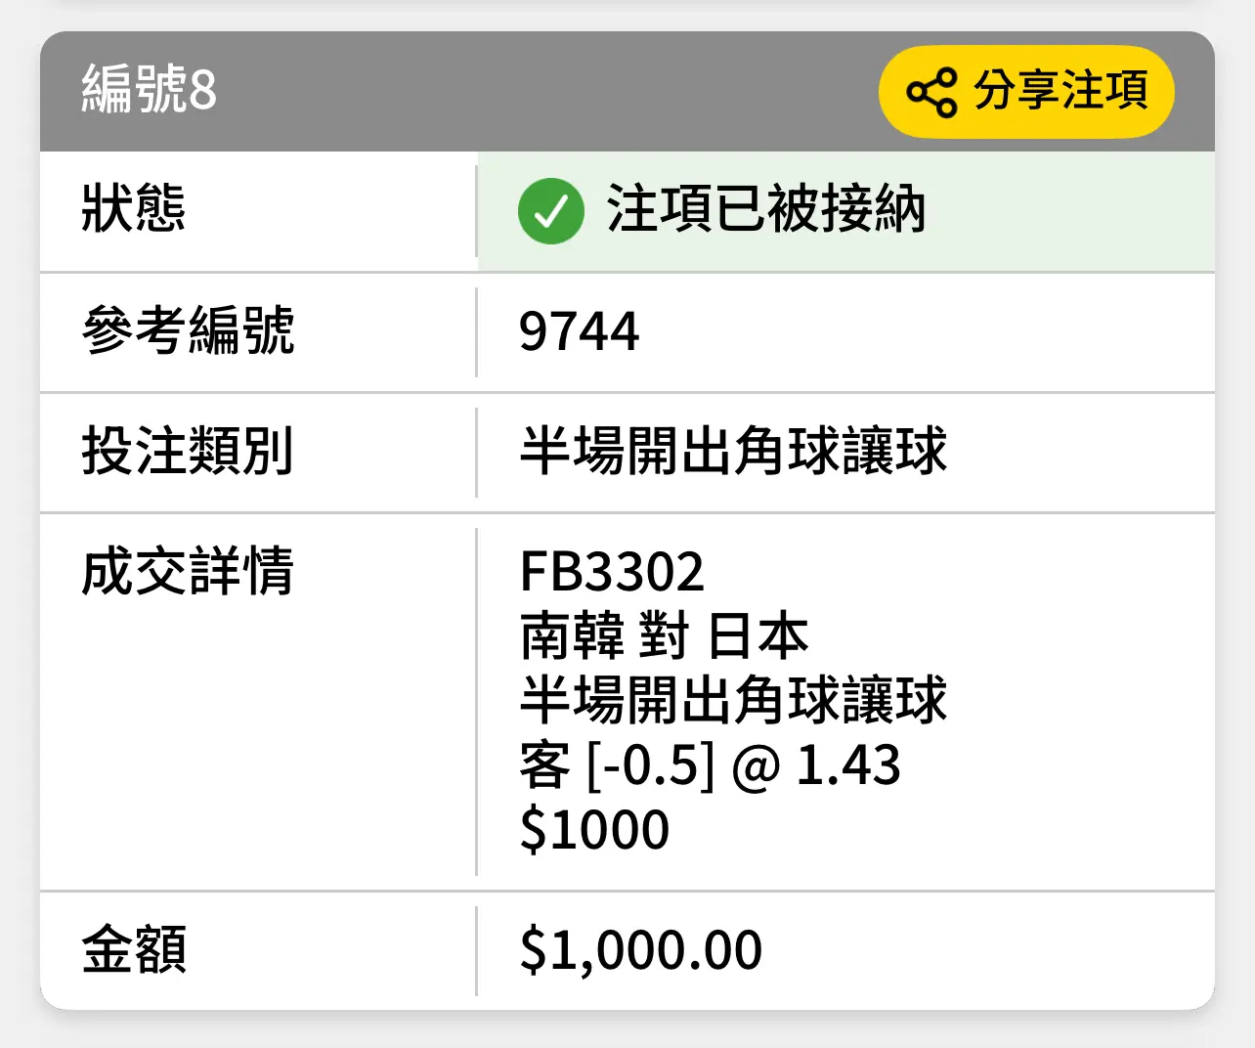1255x1048 pixels.
Task: Click the gray header bar of bet card
Action: pos(627,92)
